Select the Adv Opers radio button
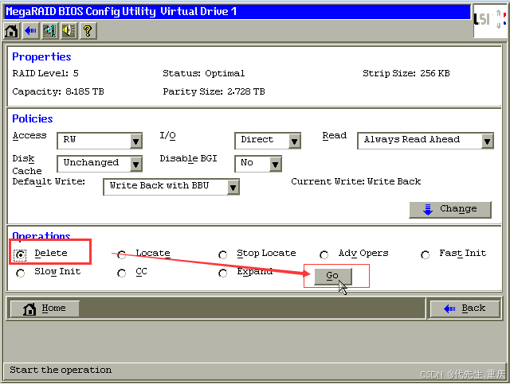 pyautogui.click(x=324, y=255)
